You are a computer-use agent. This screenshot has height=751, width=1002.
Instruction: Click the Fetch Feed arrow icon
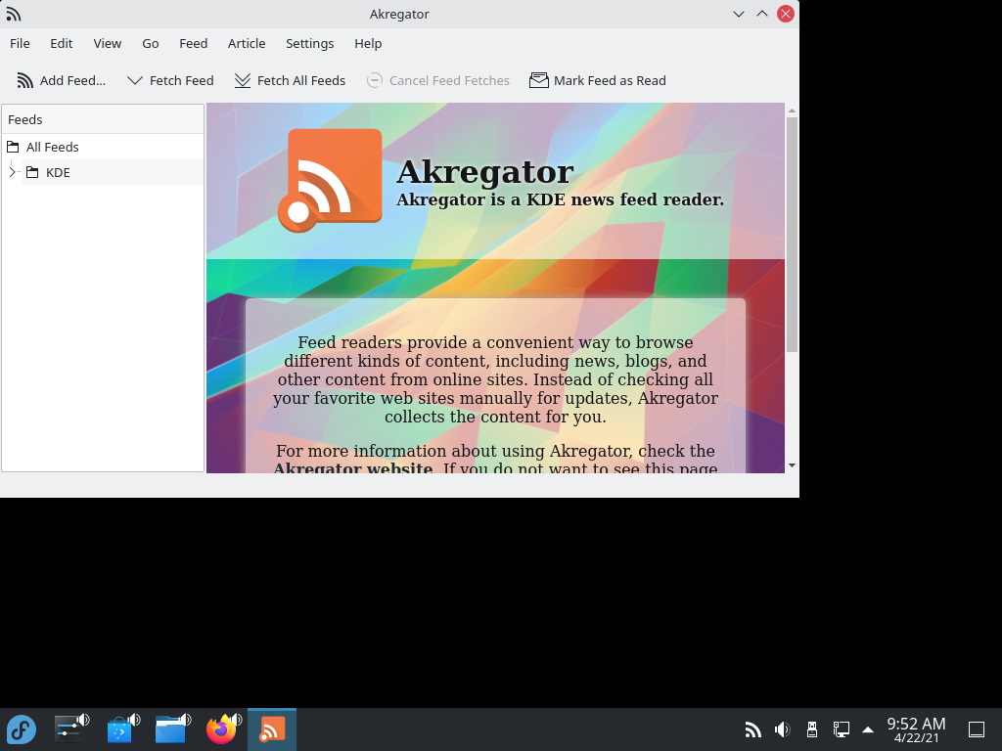tap(134, 80)
